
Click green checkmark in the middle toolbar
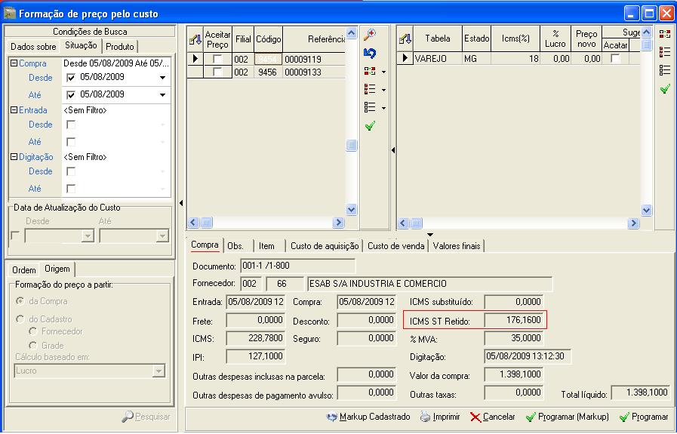[x=370, y=126]
